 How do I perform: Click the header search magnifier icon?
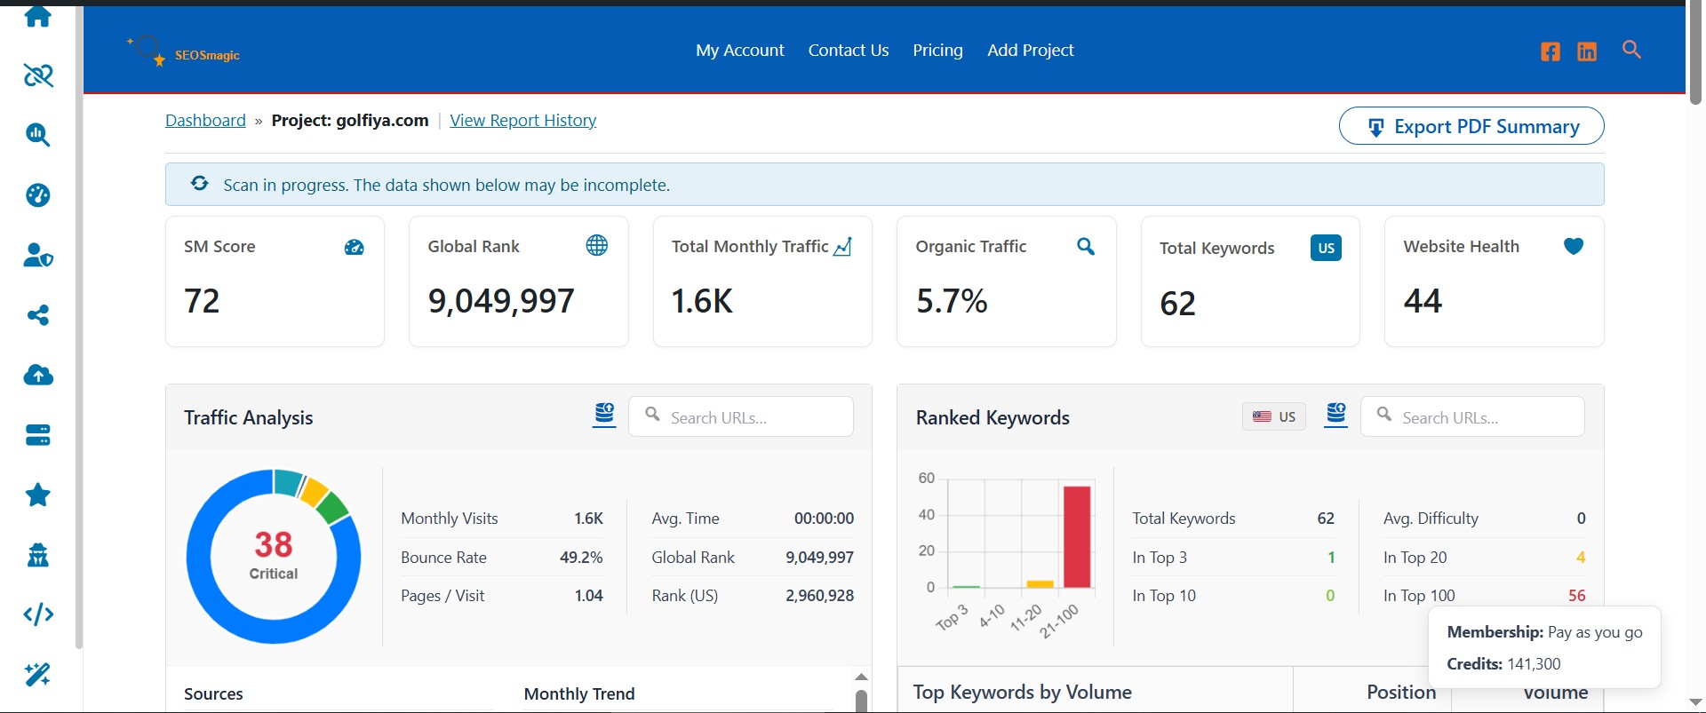pos(1631,50)
